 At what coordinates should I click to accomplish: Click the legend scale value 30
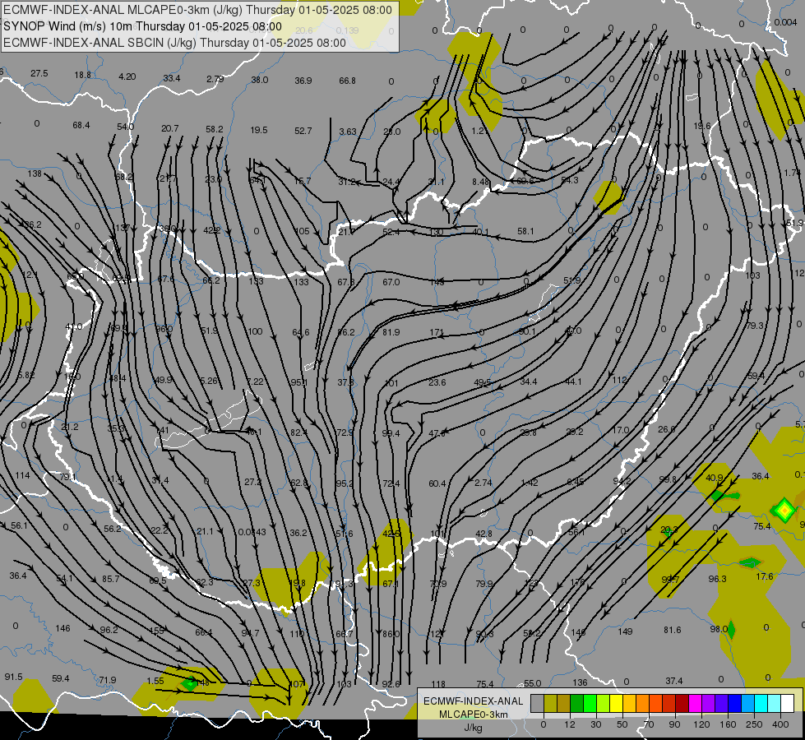tap(595, 724)
